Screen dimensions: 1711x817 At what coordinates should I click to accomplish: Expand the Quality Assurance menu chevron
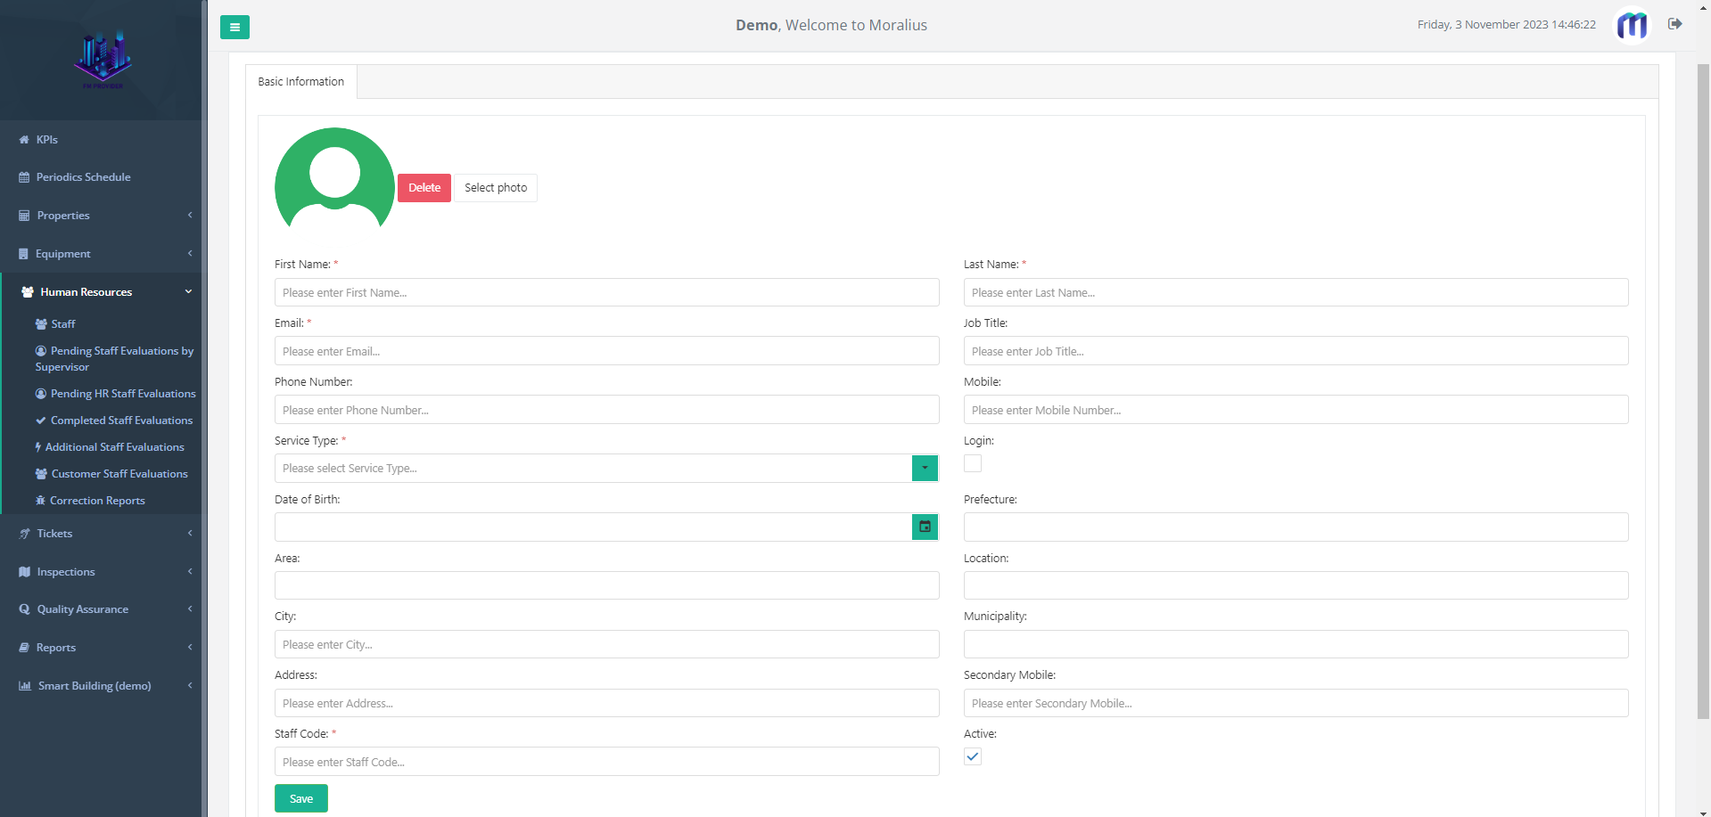[190, 609]
